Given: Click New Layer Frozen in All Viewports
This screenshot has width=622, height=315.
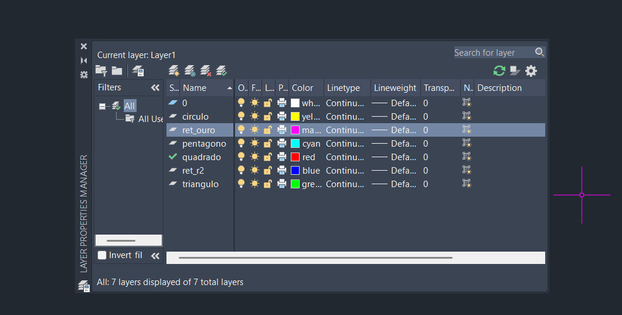Looking at the screenshot, I should click(190, 71).
